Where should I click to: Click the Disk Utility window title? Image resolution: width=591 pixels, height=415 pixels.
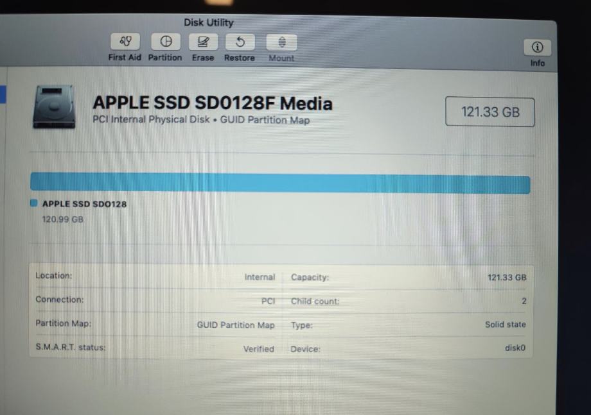(208, 22)
